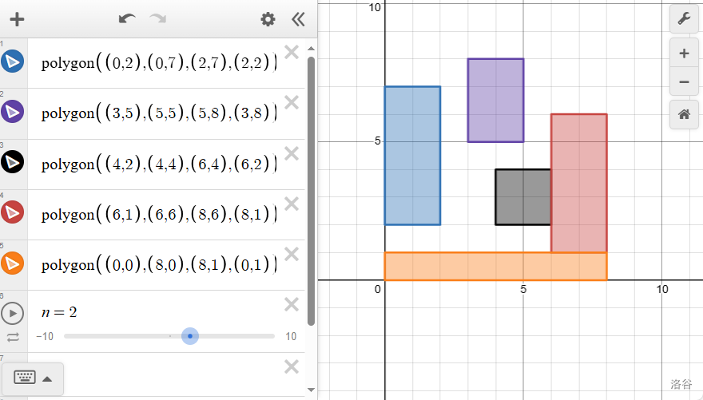The height and width of the screenshot is (400, 703).
Task: Click the redo arrow
Action: point(157,19)
